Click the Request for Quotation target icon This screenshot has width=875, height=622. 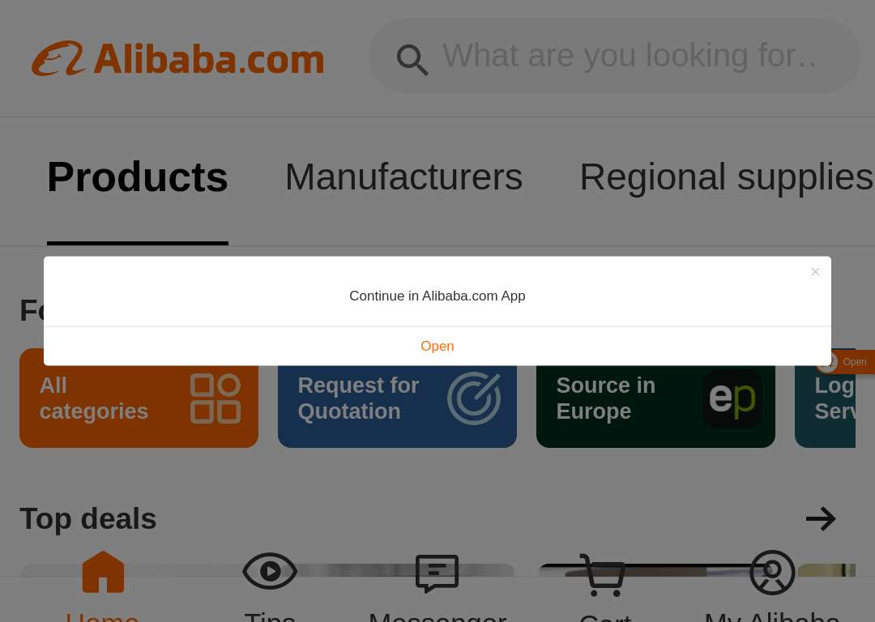tap(474, 398)
